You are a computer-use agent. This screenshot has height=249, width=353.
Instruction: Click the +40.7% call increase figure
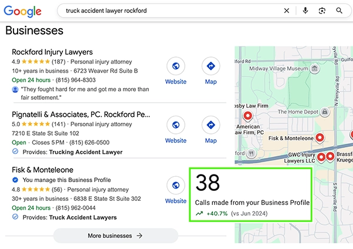[x=217, y=214]
